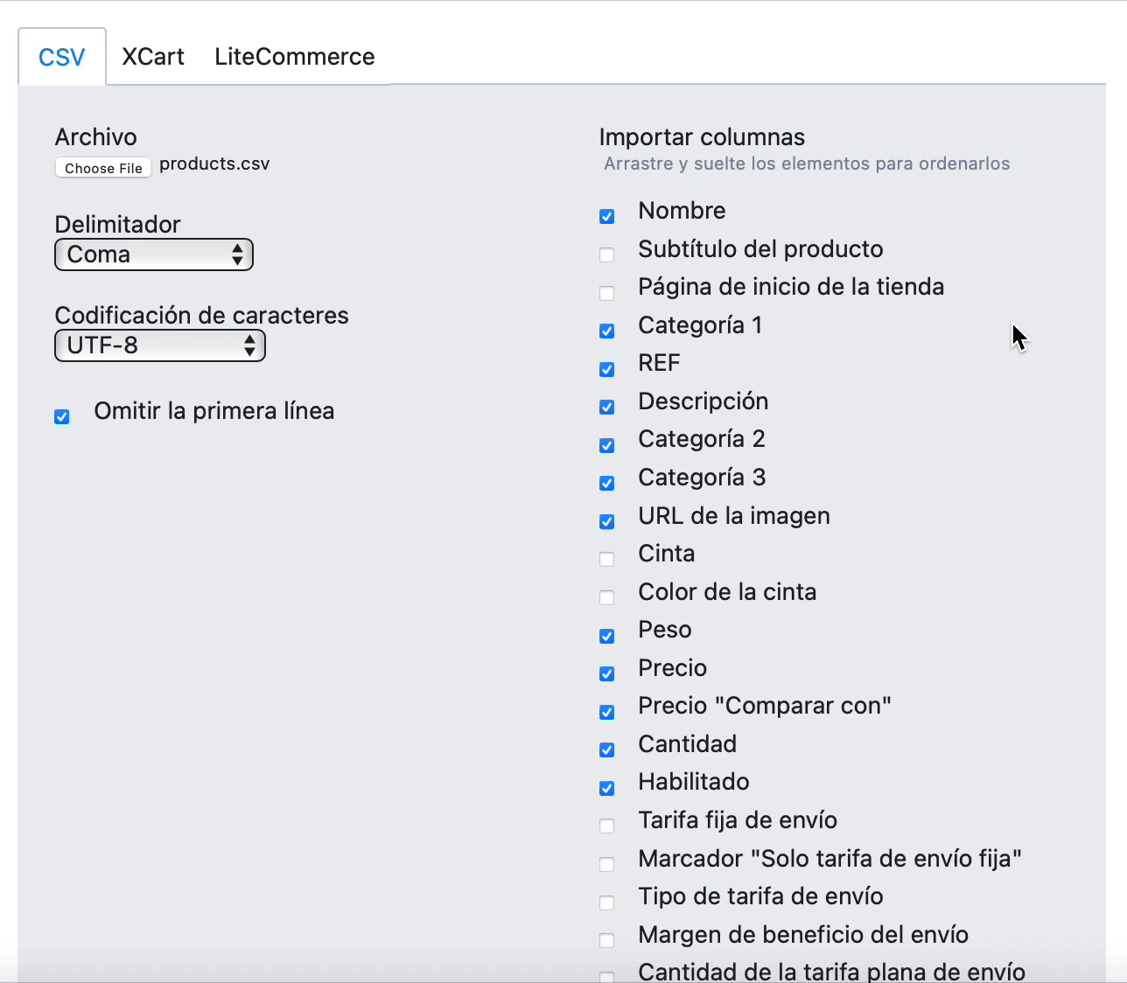Click Choose File to select a CSV
Viewport: 1127px width, 983px height.
[102, 167]
